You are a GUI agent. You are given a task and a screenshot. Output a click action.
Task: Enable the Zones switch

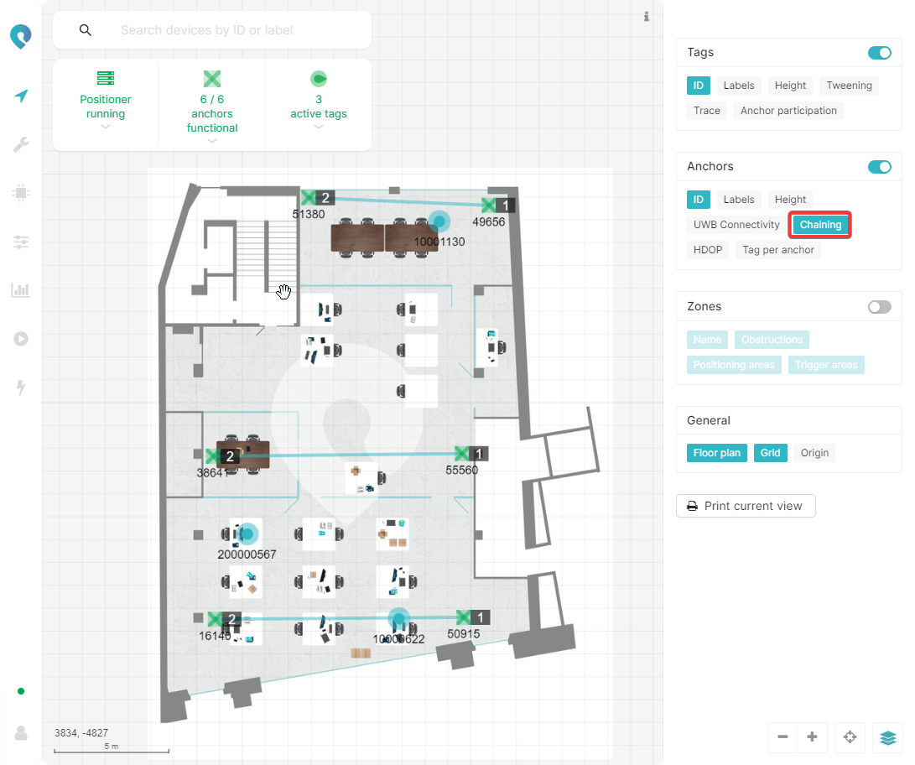879,307
